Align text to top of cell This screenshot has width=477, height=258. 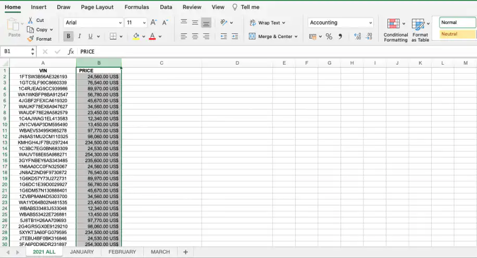[184, 22]
